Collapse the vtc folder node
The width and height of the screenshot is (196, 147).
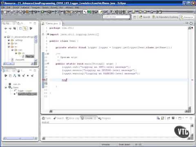click(16, 53)
